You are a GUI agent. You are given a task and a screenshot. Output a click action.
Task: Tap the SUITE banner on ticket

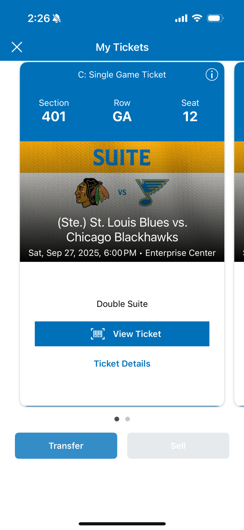pos(122,157)
